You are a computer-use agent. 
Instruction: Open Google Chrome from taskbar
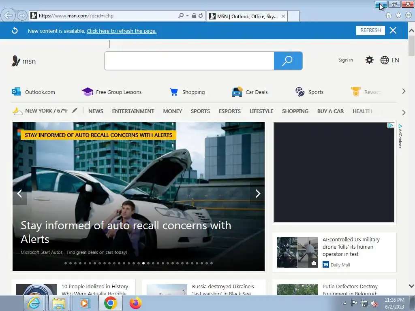point(110,303)
